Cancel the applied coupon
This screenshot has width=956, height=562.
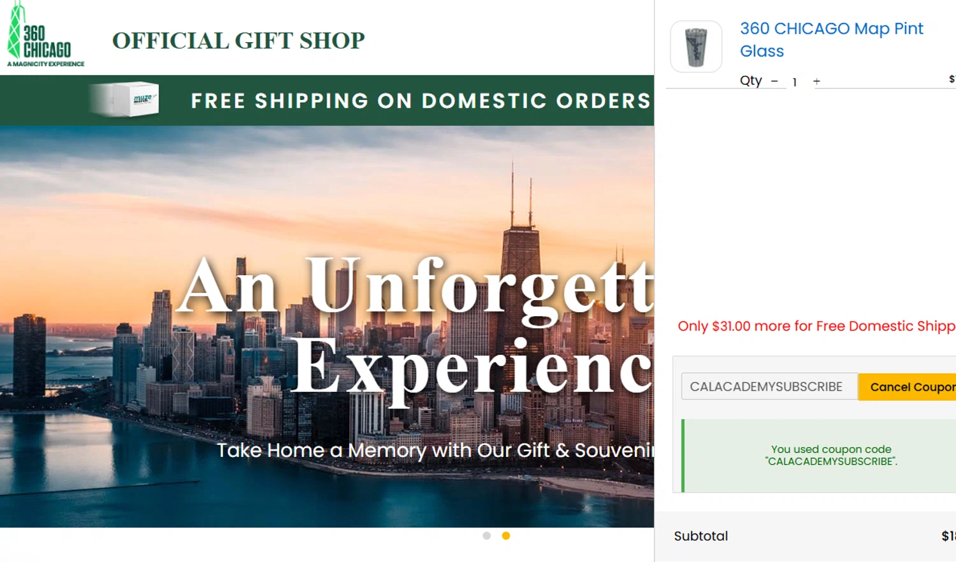click(x=907, y=387)
